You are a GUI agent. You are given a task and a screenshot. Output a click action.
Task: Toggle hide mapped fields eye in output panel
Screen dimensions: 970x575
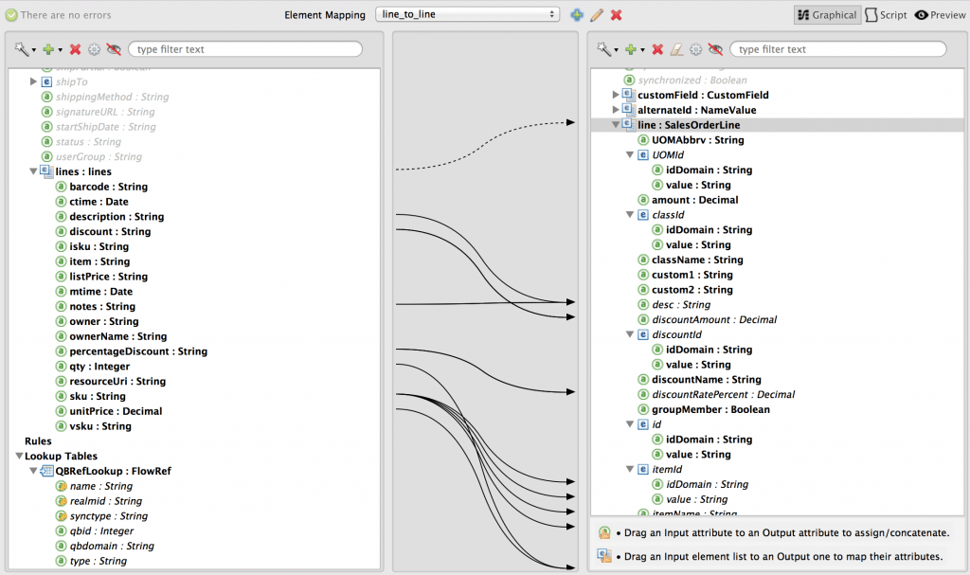715,48
